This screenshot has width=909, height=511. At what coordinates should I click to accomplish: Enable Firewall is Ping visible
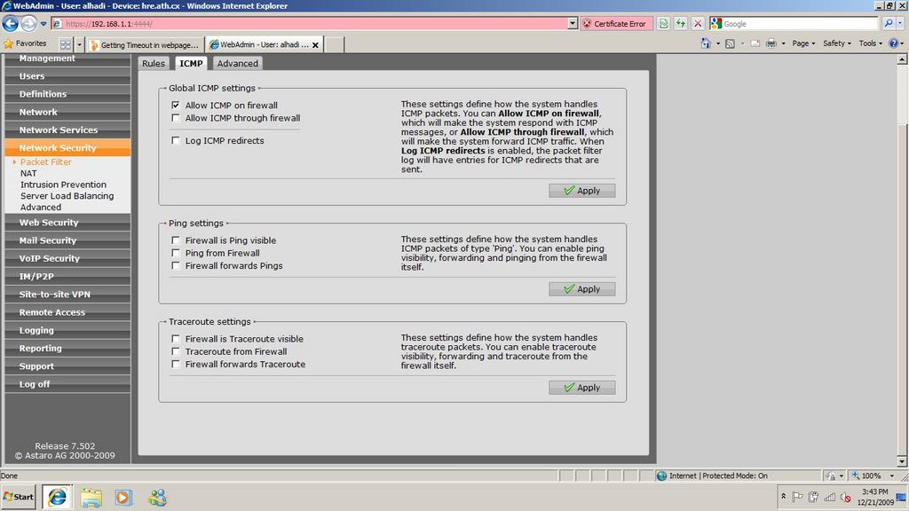coord(176,240)
